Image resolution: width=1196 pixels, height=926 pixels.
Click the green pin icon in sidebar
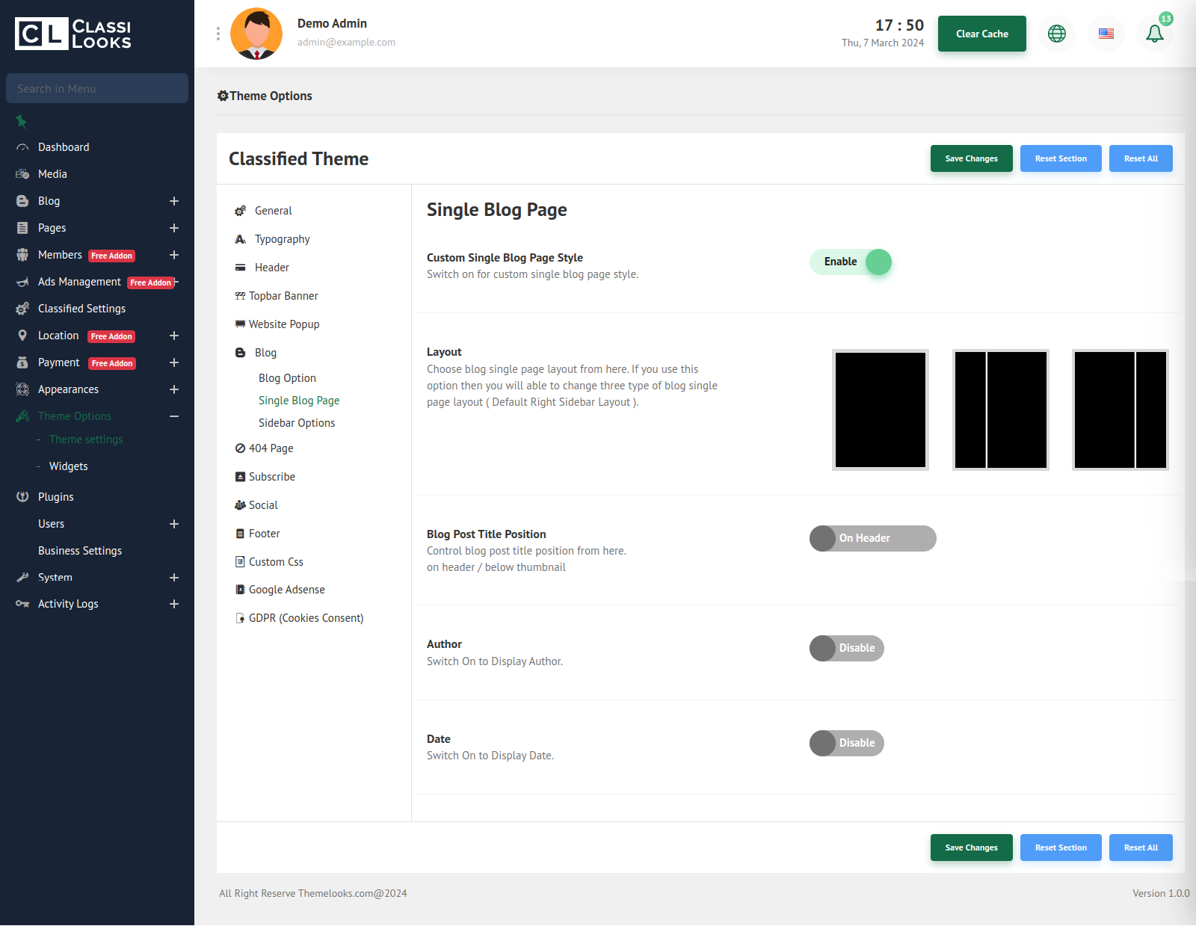tap(21, 121)
